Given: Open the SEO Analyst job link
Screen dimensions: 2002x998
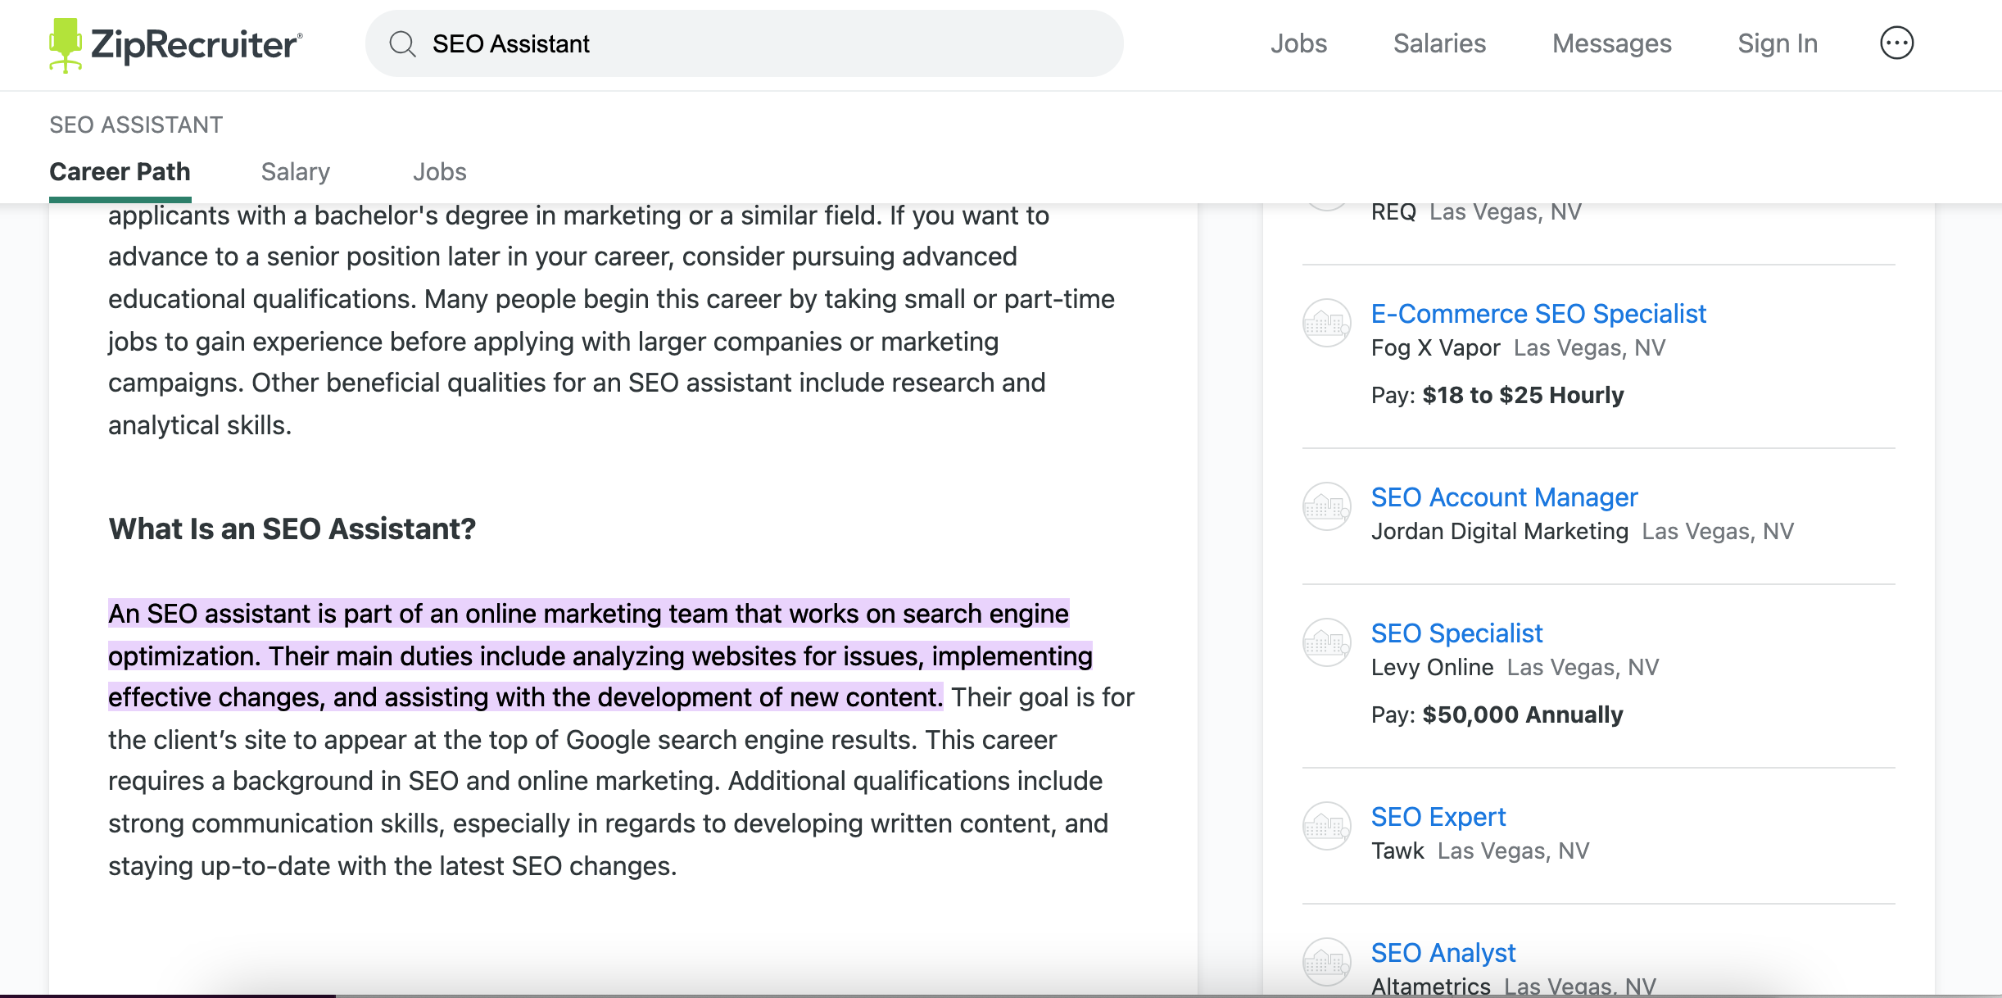Looking at the screenshot, I should click(x=1443, y=953).
